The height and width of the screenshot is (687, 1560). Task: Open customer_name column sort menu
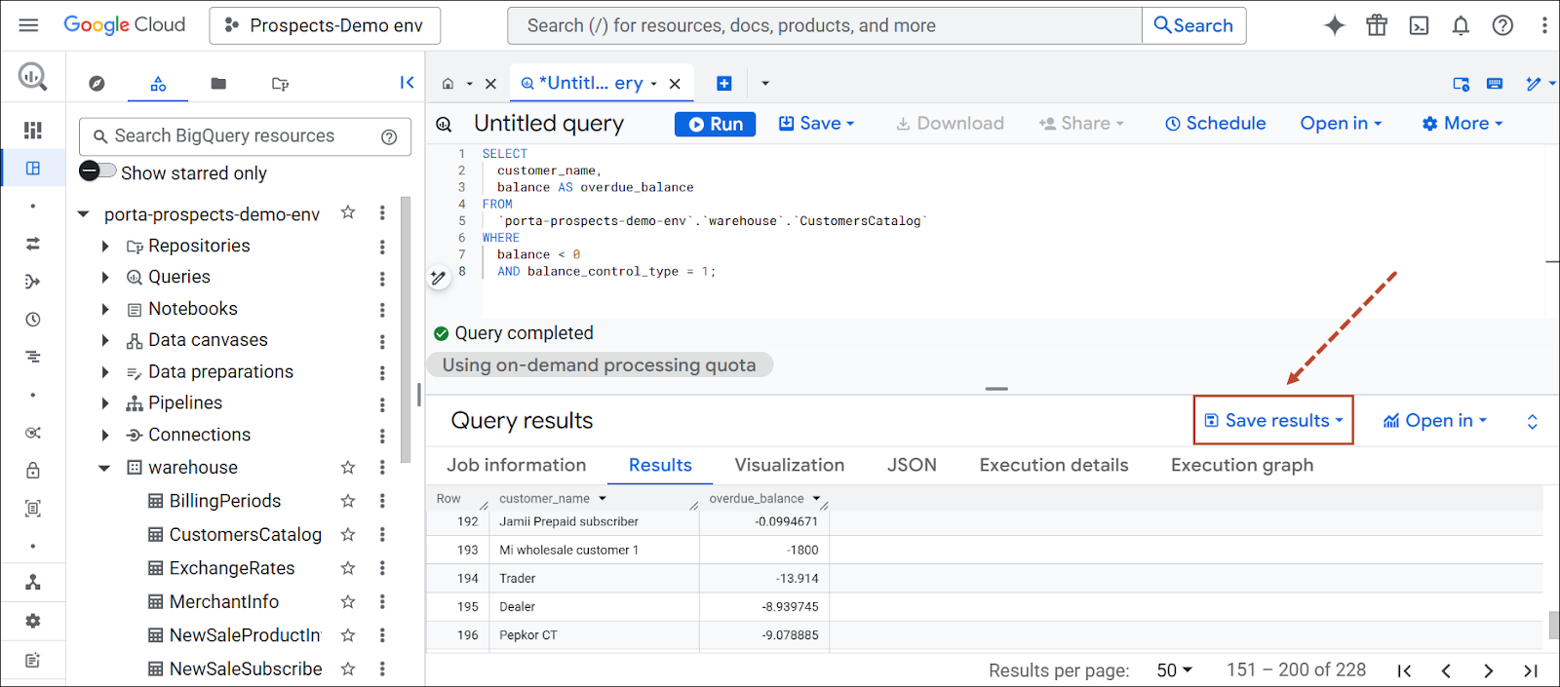coord(603,498)
